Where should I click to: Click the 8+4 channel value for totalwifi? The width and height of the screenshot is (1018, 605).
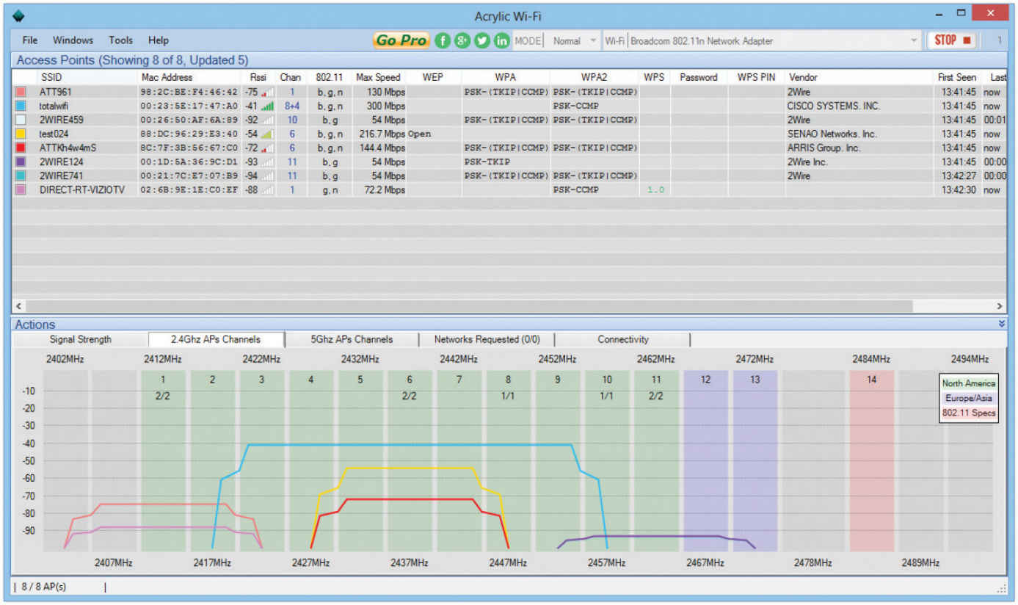point(291,106)
